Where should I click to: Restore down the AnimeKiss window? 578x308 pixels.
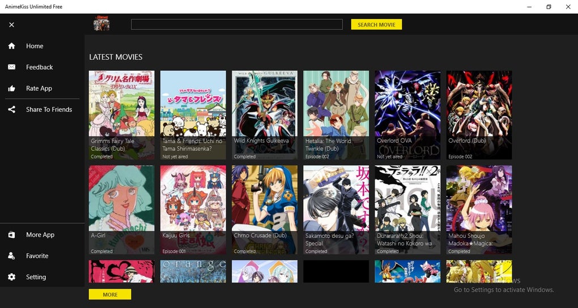(549, 7)
